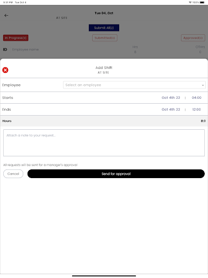Change the Ends time 12:00

point(197,109)
